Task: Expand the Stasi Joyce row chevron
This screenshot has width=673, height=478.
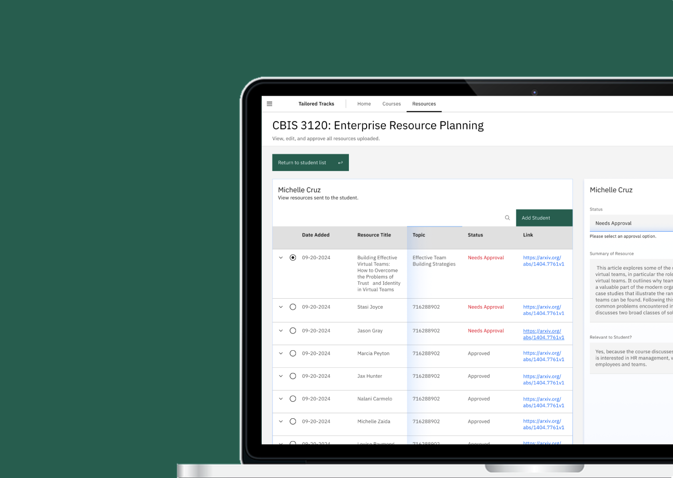Action: tap(281, 307)
